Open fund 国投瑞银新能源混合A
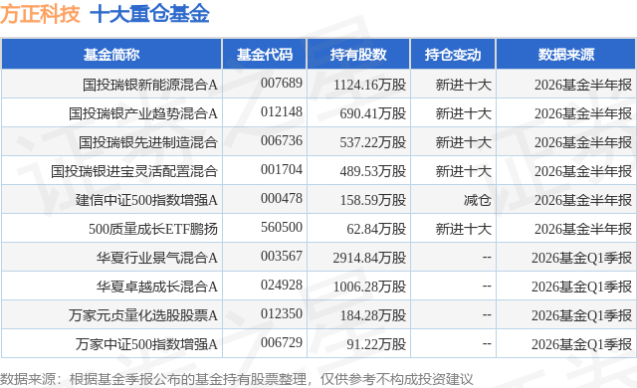This screenshot has width=637, height=388. 150,85
